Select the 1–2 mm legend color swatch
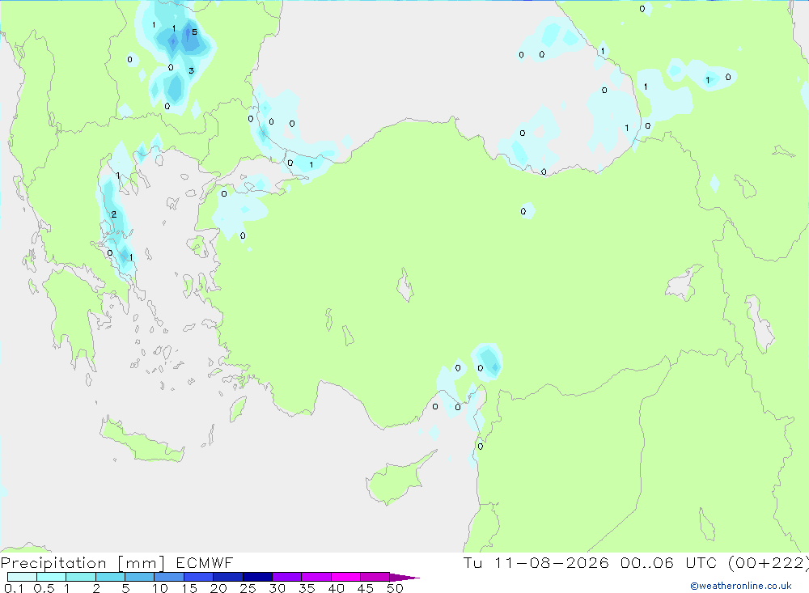Image resolution: width=809 pixels, height=593 pixels. coord(81,577)
